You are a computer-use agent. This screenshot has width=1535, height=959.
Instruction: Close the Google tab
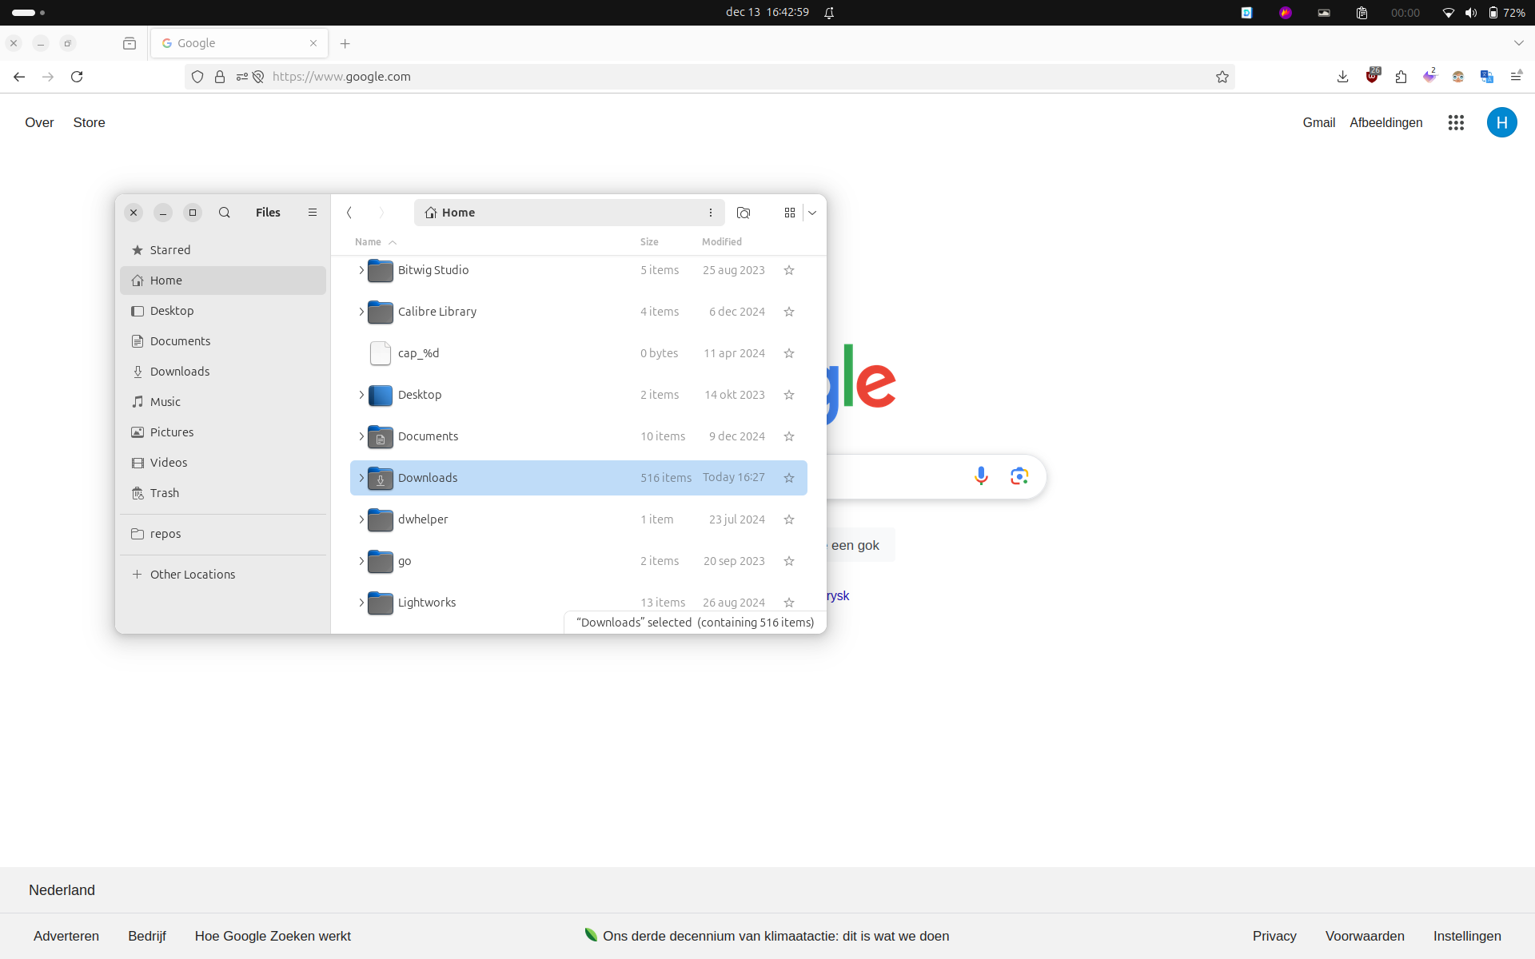313,43
